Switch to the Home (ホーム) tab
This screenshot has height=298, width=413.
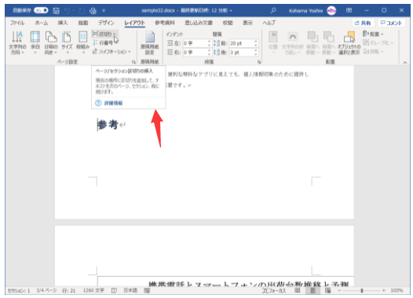pos(42,23)
